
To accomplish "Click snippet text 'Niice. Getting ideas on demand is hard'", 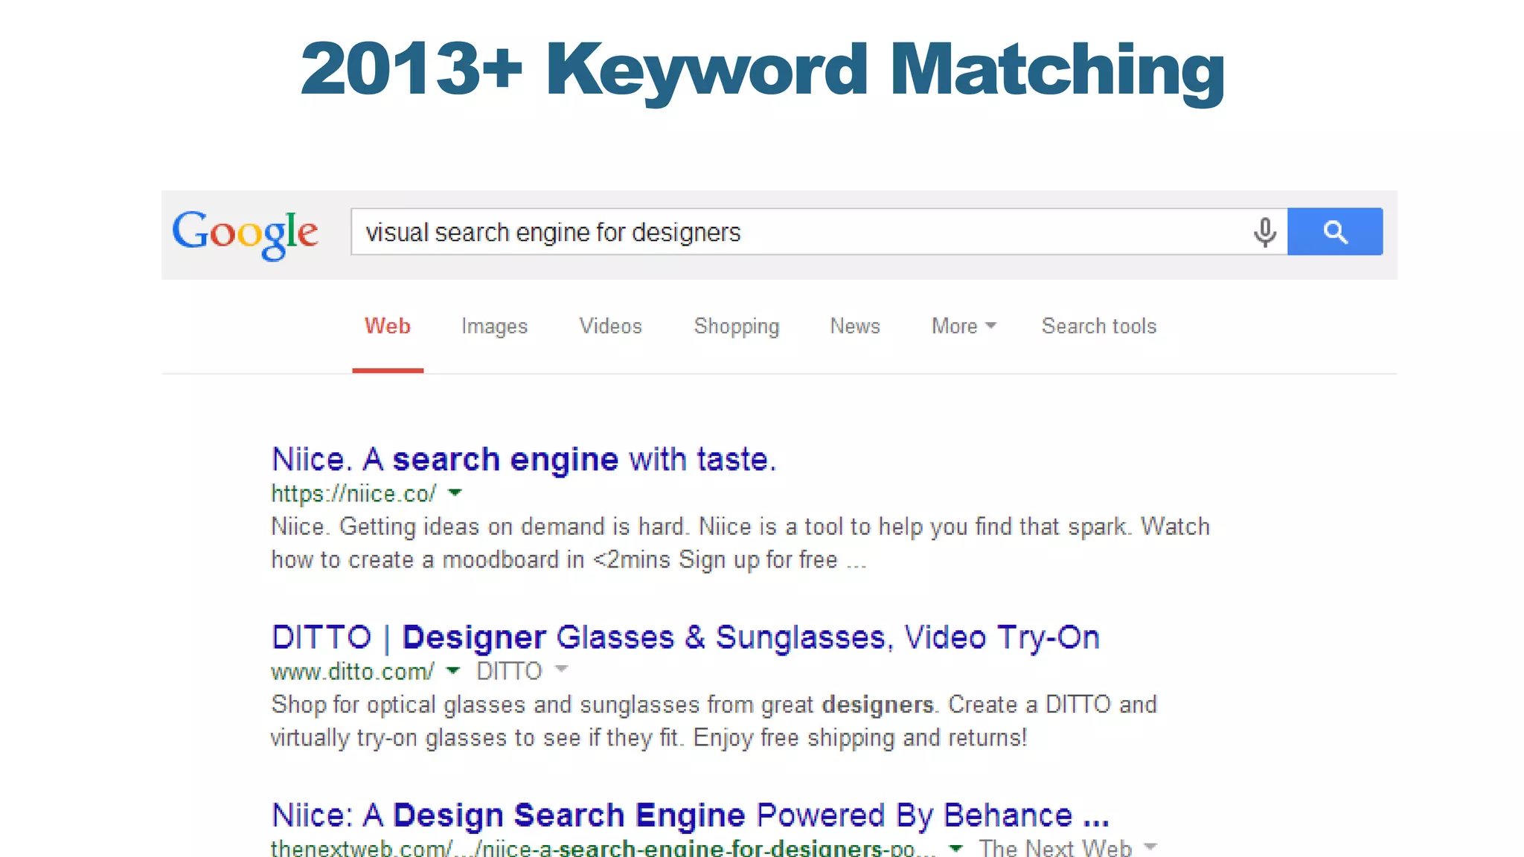I will click(478, 527).
